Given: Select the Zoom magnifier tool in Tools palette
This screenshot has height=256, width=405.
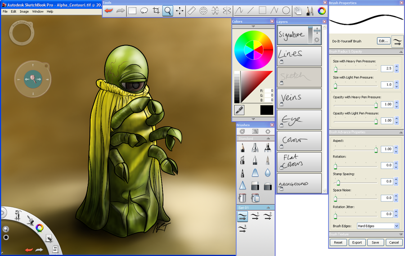Looking at the screenshot, I should (168, 11).
